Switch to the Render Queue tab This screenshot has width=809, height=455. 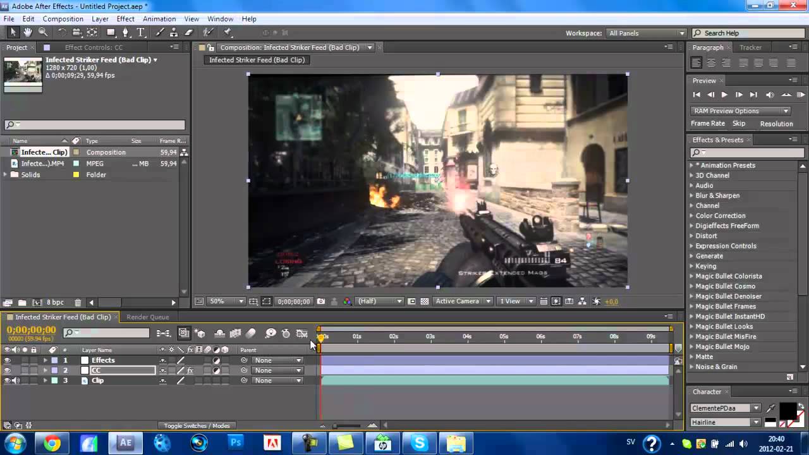147,317
